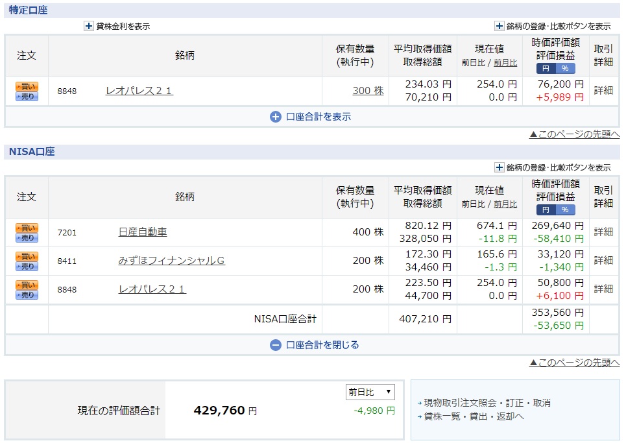Click 買い button for NISA レオパレス21
Viewport: 626px width, 443px height.
pos(27,285)
